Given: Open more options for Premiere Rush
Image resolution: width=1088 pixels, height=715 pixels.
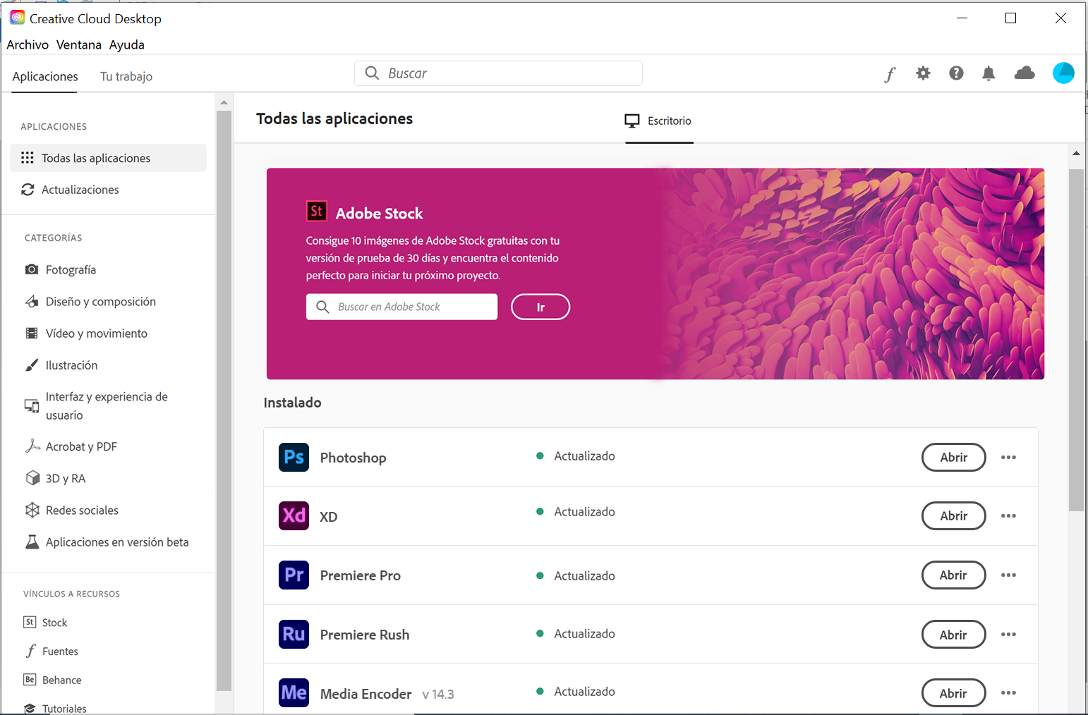Looking at the screenshot, I should click(1008, 634).
